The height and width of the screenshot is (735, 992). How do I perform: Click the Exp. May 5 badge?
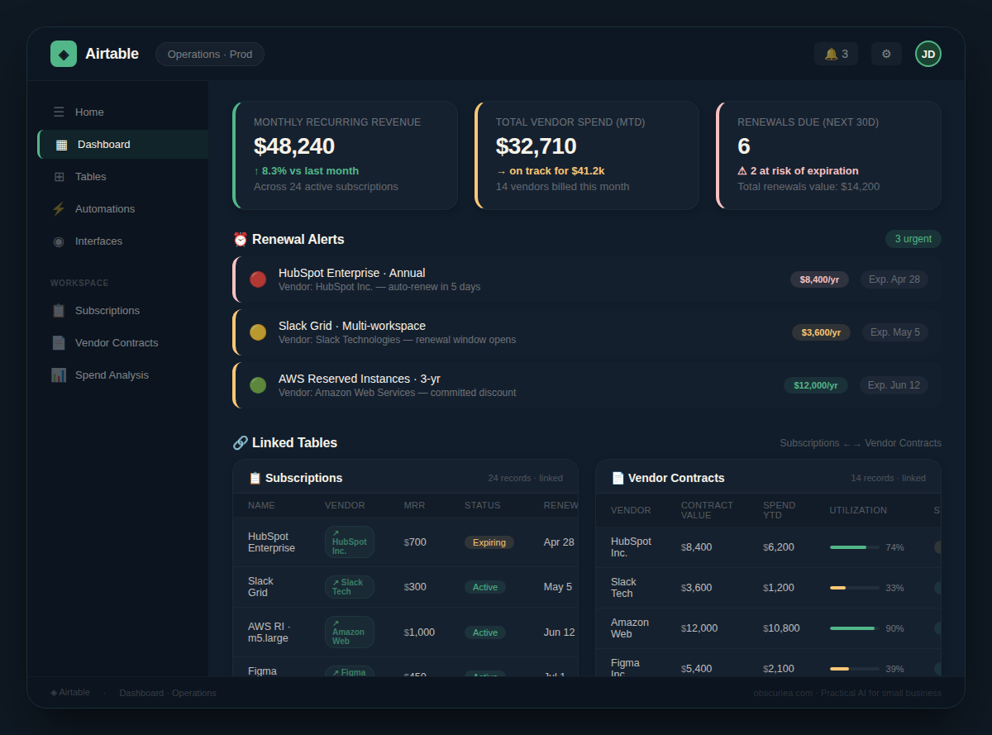895,332
